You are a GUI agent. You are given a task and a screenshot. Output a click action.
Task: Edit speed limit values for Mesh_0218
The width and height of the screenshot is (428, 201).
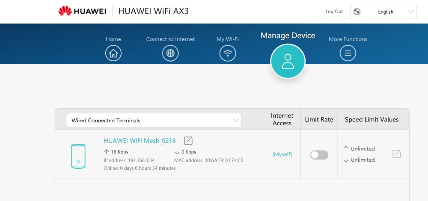pos(397,154)
